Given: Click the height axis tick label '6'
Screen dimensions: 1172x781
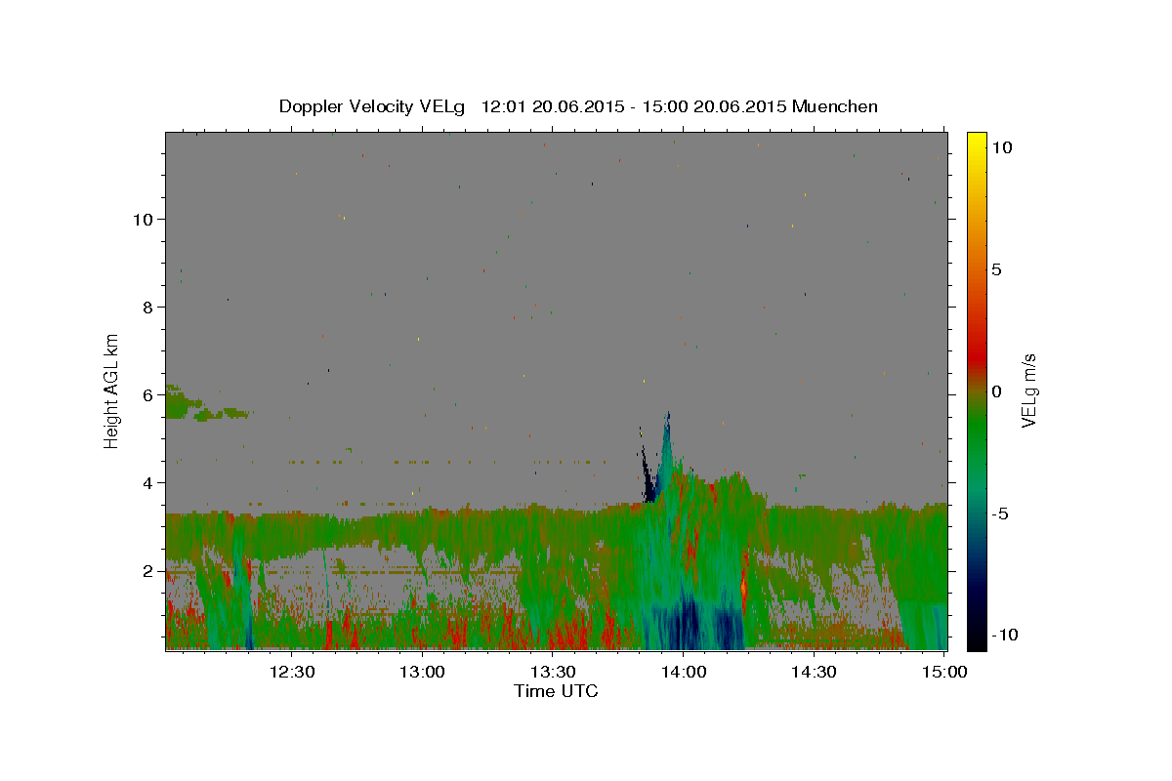Looking at the screenshot, I should [x=148, y=395].
